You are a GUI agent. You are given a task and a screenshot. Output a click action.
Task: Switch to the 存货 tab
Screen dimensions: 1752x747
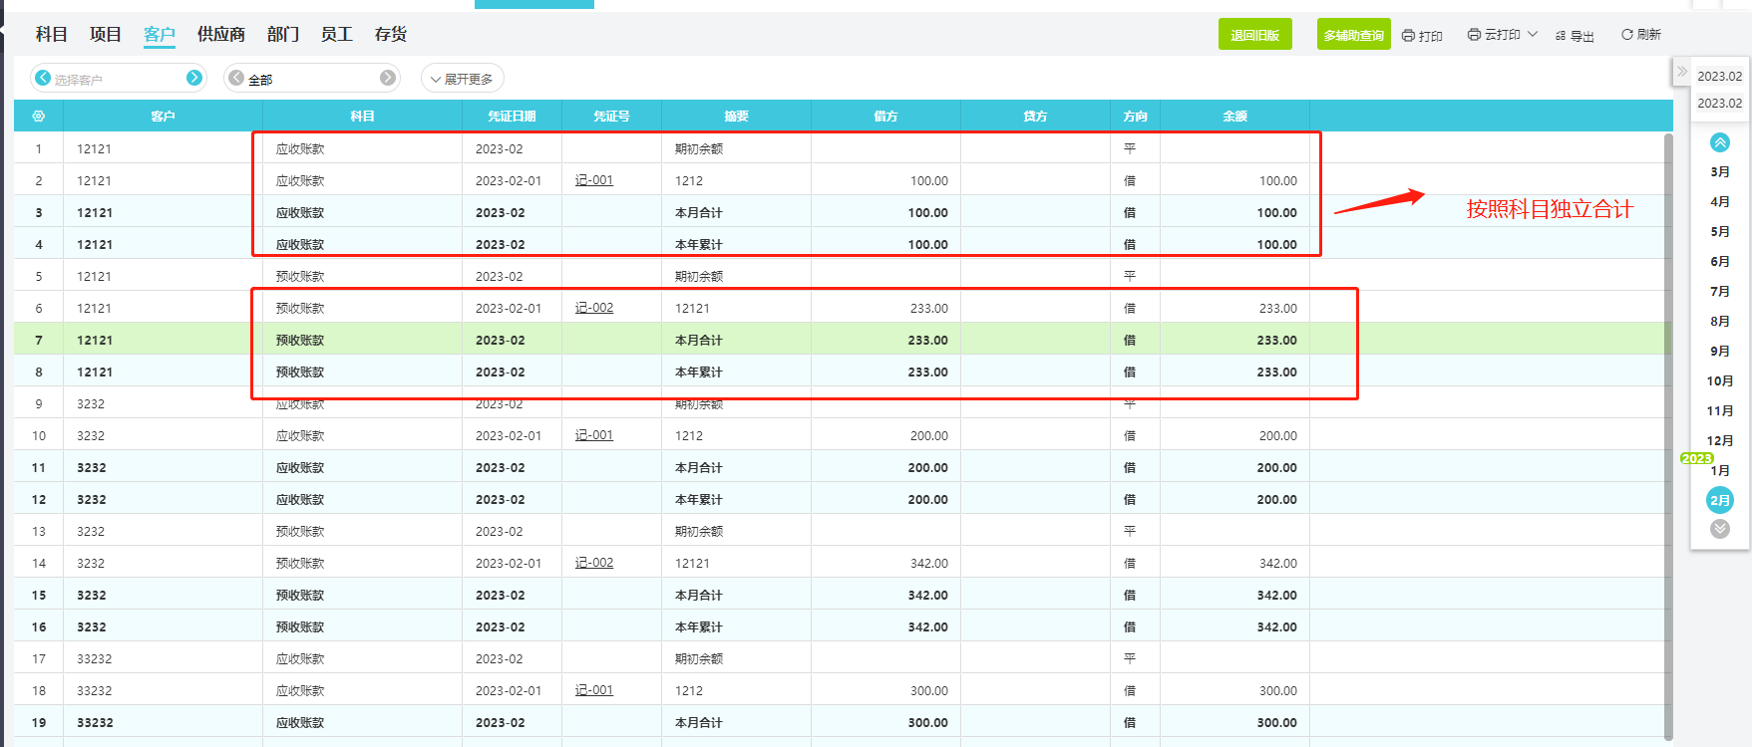[390, 35]
